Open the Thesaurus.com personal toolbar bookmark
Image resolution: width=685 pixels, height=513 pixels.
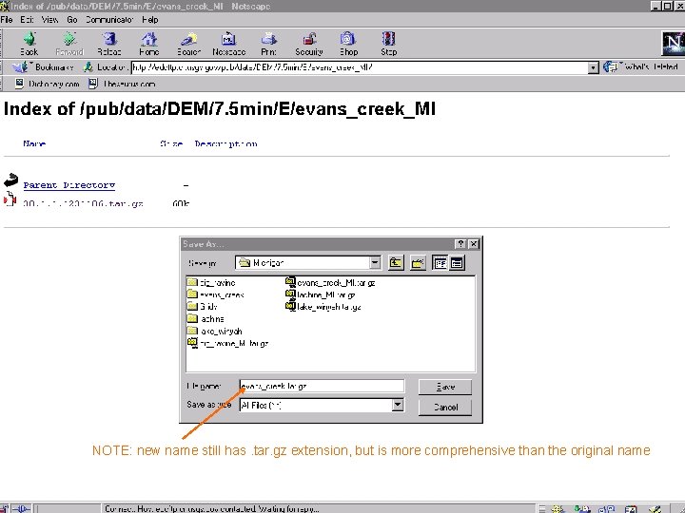point(122,84)
